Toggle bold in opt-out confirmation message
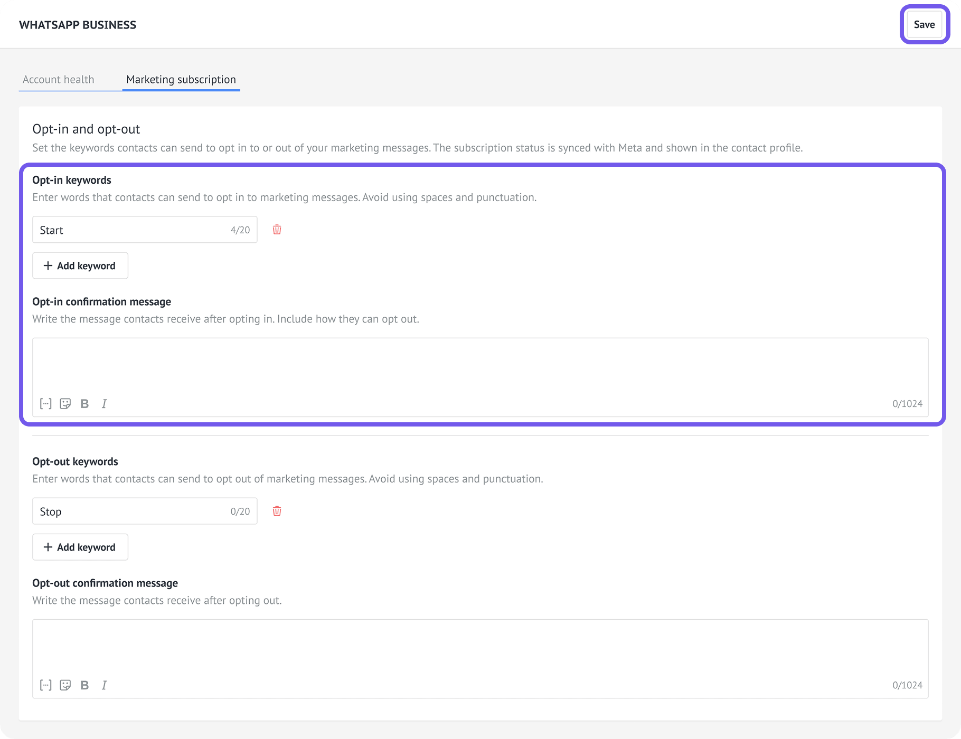This screenshot has height=739, width=961. point(84,685)
